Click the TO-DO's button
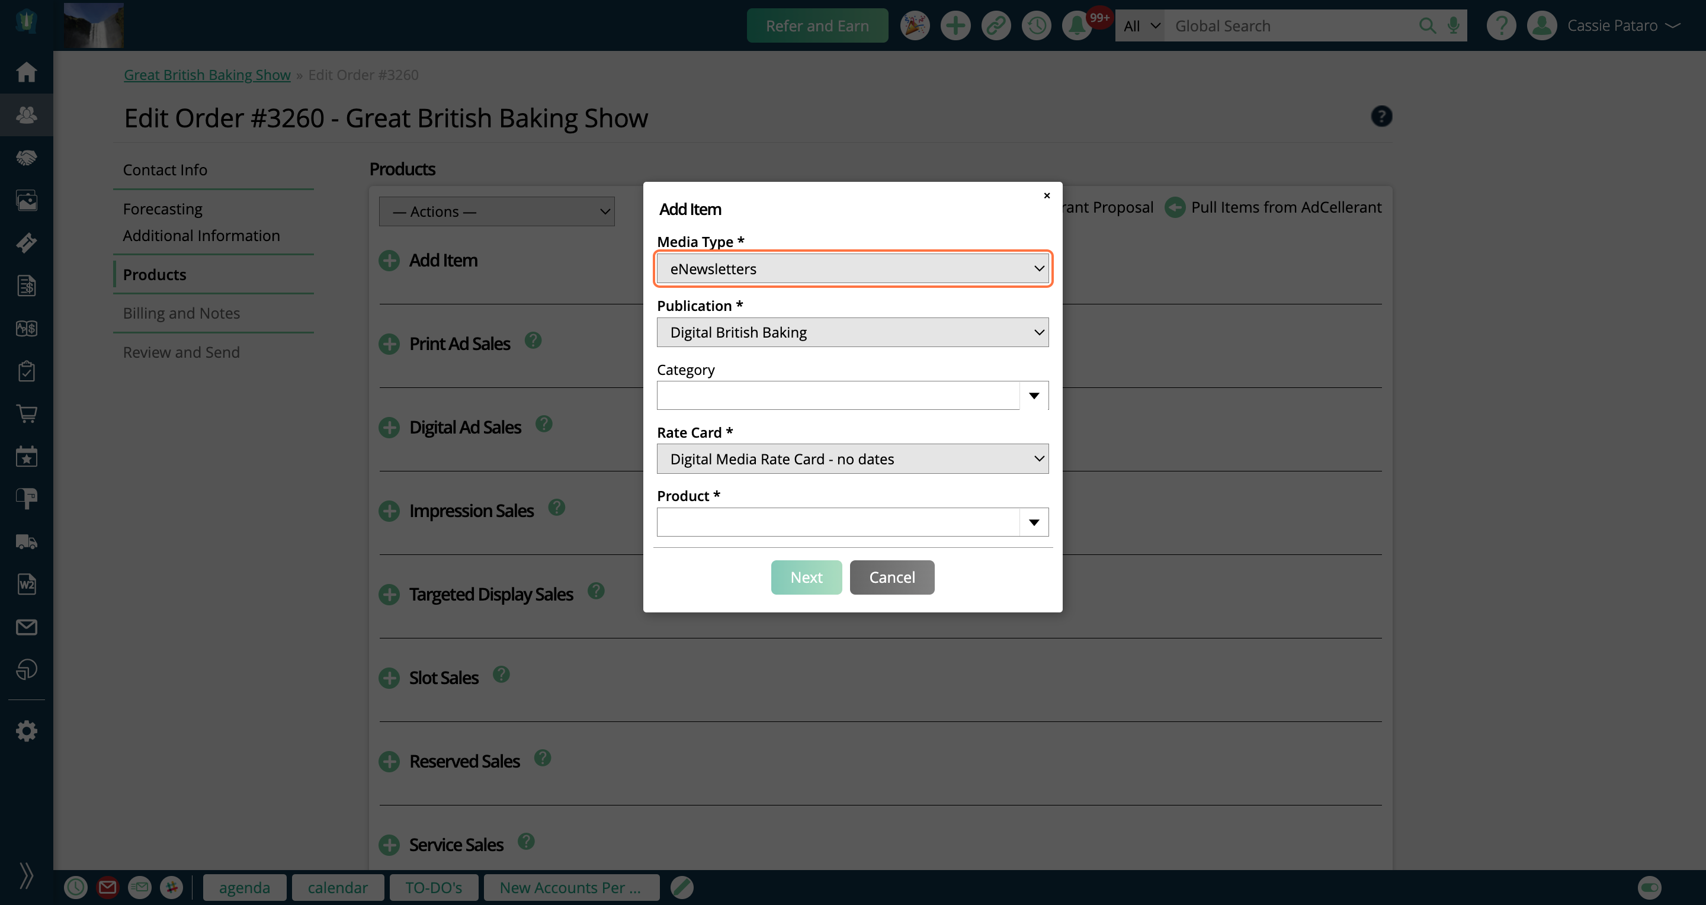The height and width of the screenshot is (905, 1706). 433,887
